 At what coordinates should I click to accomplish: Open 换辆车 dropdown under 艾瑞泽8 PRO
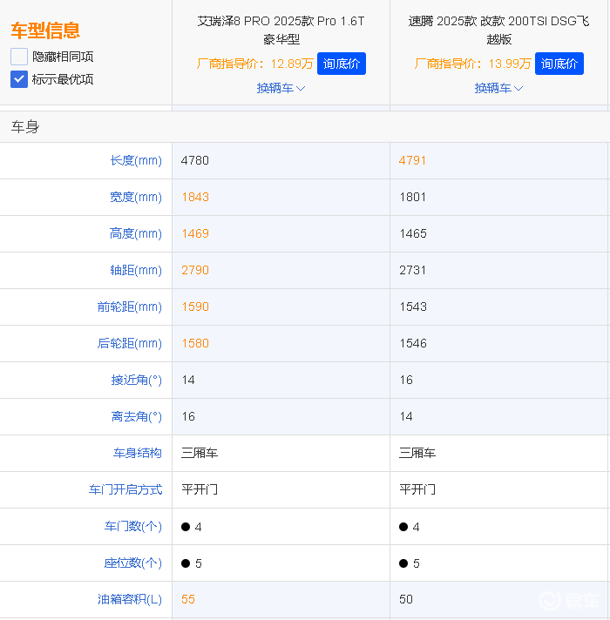(281, 88)
